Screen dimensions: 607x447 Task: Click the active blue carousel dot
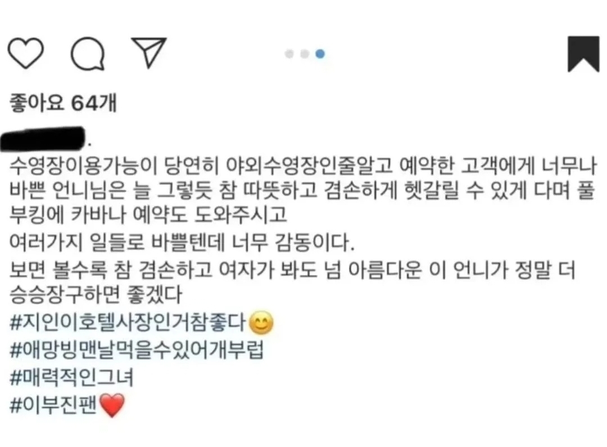tap(320, 54)
